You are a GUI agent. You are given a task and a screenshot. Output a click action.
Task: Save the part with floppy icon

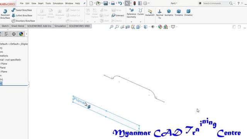point(105,3)
